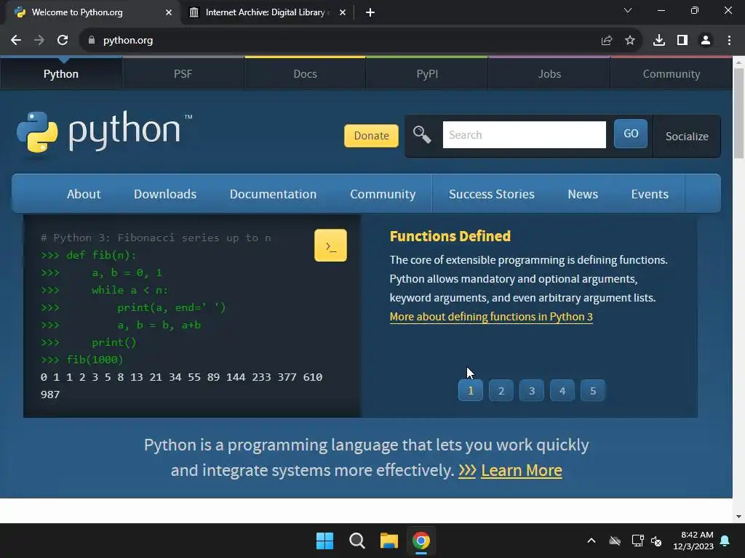
Task: Select slide 1 in the code carousel
Action: tap(471, 390)
